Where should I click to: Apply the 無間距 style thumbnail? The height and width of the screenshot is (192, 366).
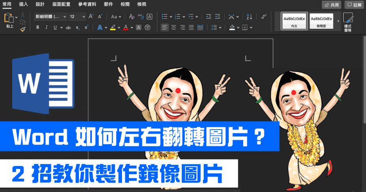[x=321, y=21]
